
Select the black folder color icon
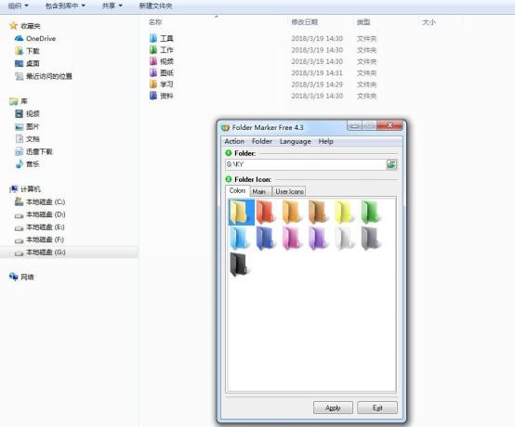[239, 265]
